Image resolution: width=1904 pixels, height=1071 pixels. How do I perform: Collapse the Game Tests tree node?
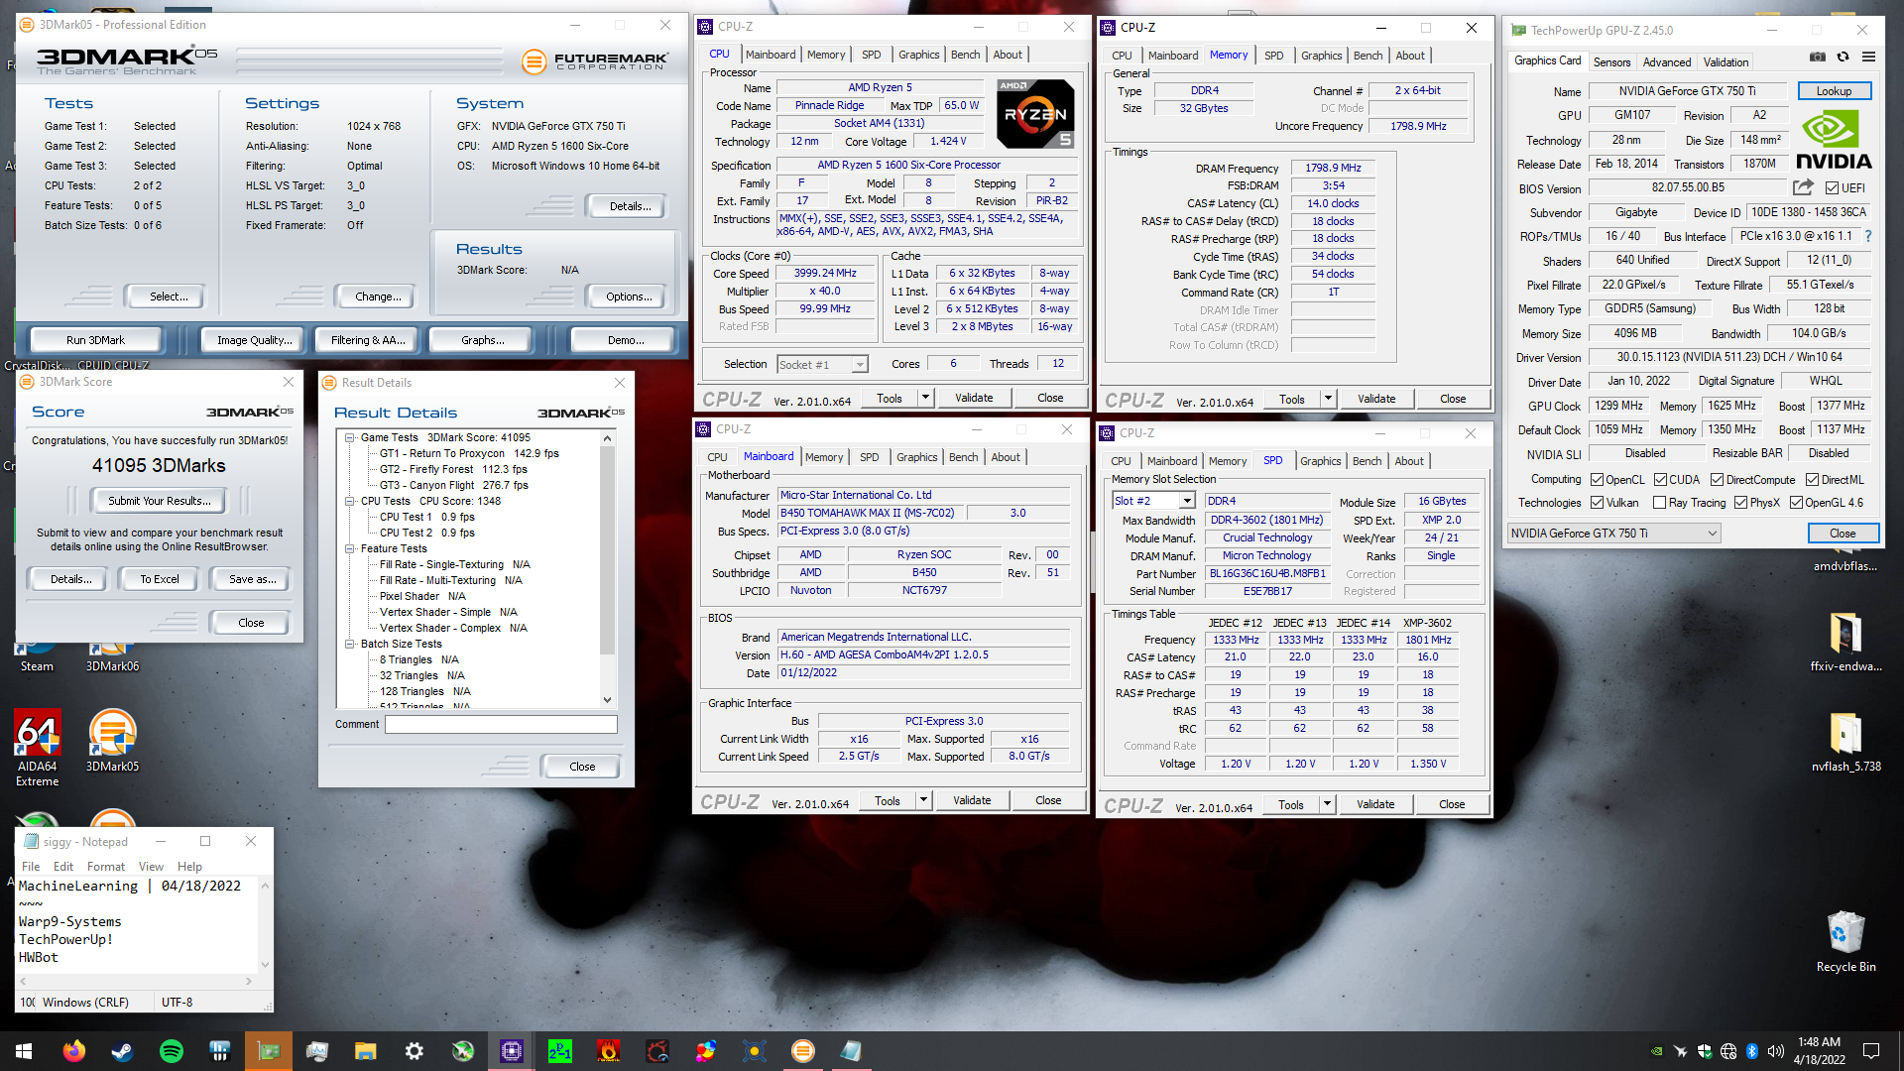[350, 437]
